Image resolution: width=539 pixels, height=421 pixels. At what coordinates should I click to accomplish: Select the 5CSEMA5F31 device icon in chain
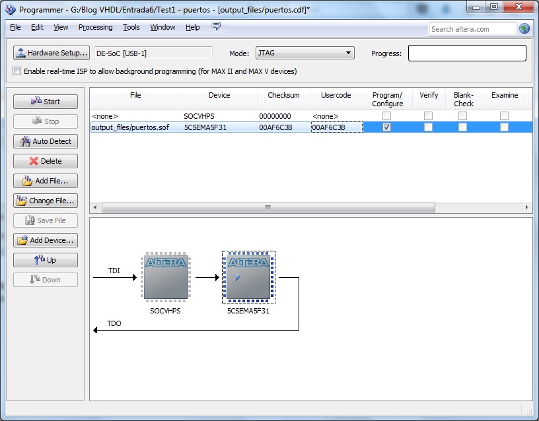pyautogui.click(x=248, y=276)
